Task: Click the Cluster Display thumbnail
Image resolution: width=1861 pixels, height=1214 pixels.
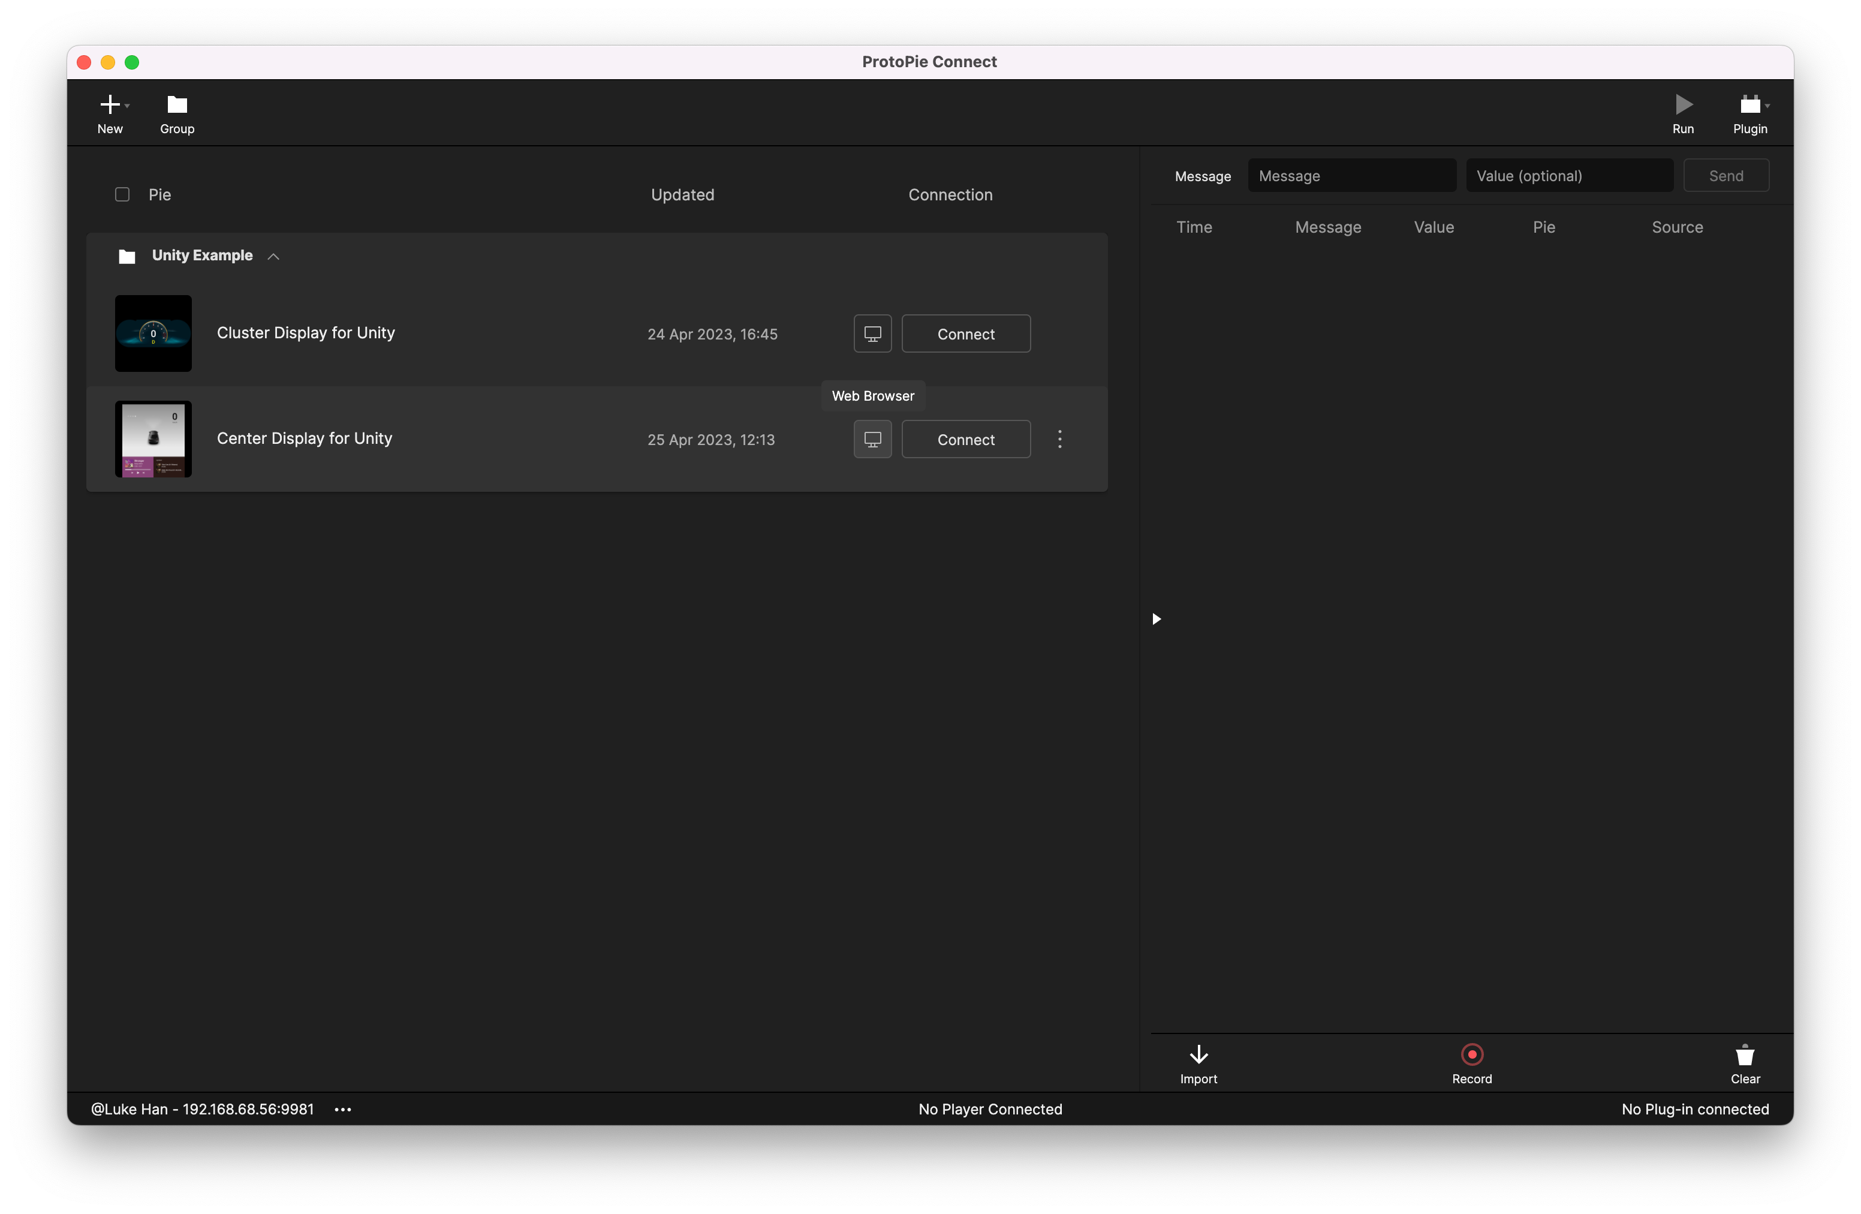Action: tap(153, 332)
